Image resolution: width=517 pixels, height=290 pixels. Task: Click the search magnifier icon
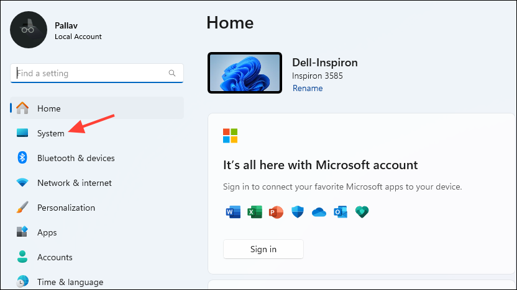coord(172,73)
